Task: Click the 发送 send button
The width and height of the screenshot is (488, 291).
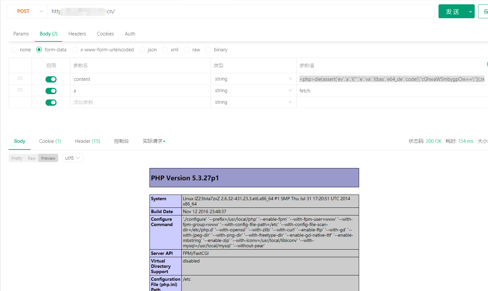Action: (452, 12)
